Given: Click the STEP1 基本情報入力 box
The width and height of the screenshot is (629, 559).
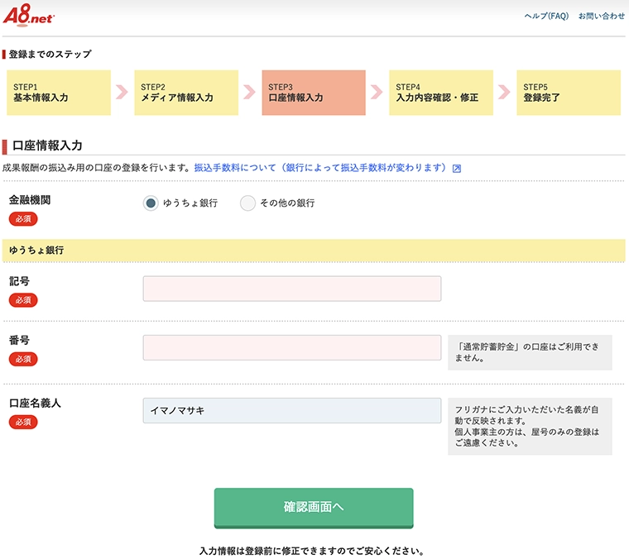Looking at the screenshot, I should (59, 93).
